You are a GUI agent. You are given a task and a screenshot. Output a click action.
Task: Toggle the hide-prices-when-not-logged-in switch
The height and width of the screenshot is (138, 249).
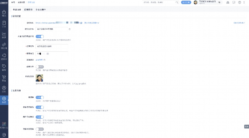click(x=40, y=36)
